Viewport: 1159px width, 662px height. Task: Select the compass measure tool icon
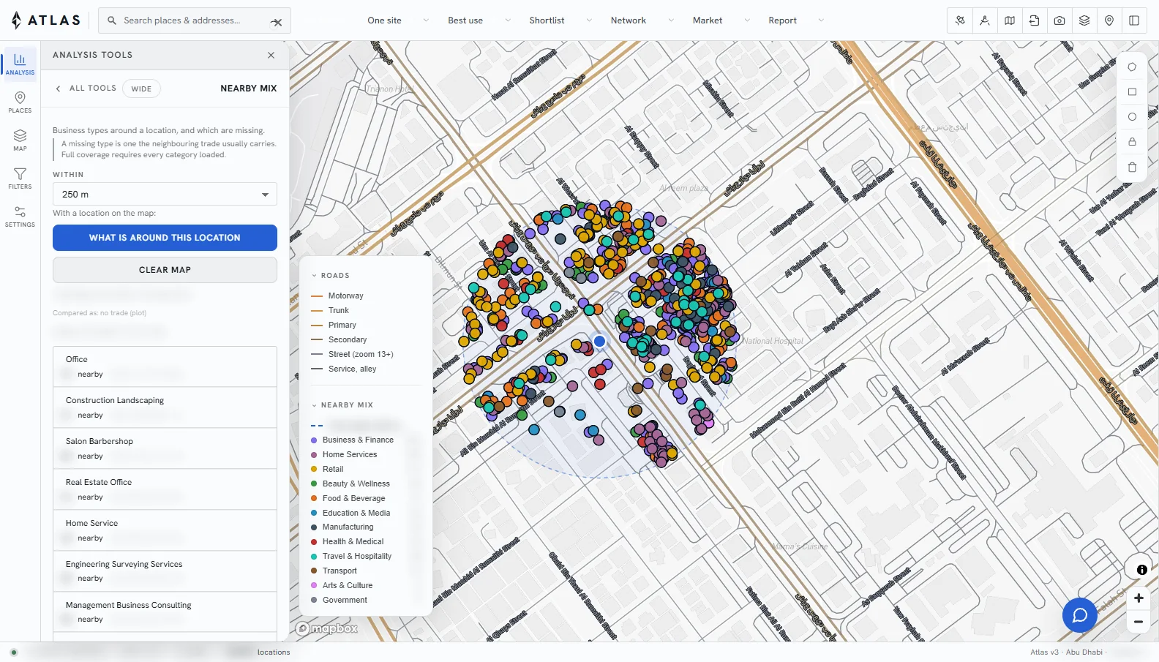985,20
